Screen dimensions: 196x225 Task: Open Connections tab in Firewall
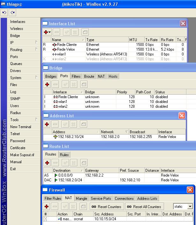pos(124,199)
